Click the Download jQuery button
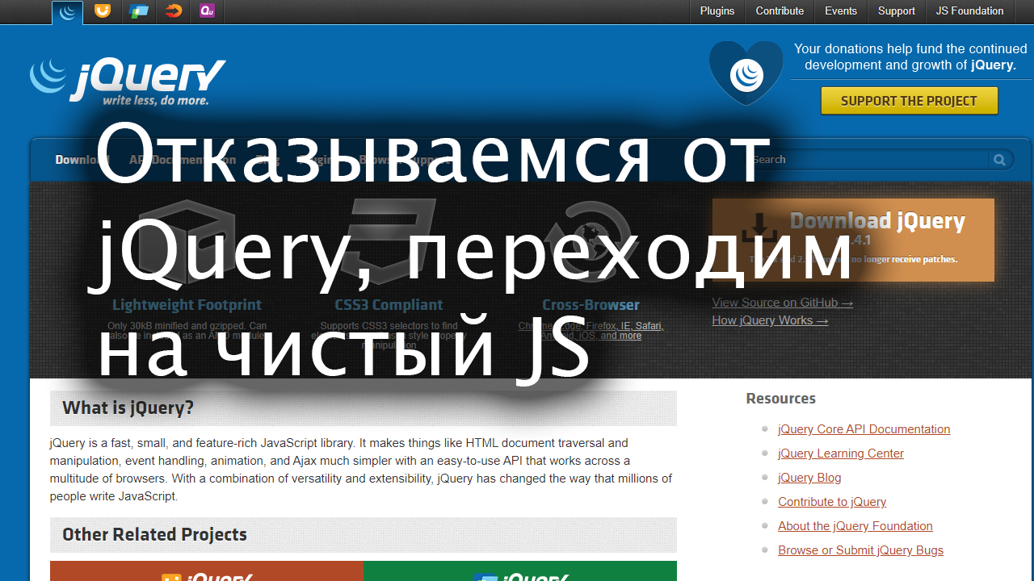 853,240
